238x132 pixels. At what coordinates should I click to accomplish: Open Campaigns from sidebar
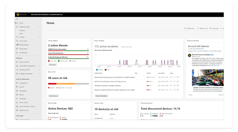click(23, 99)
